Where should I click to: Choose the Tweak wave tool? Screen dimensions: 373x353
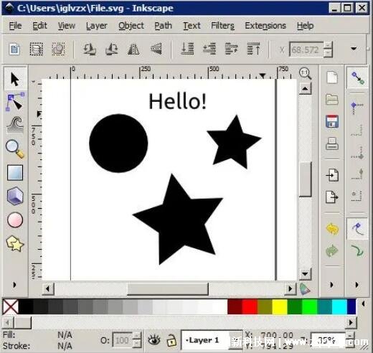coord(15,125)
